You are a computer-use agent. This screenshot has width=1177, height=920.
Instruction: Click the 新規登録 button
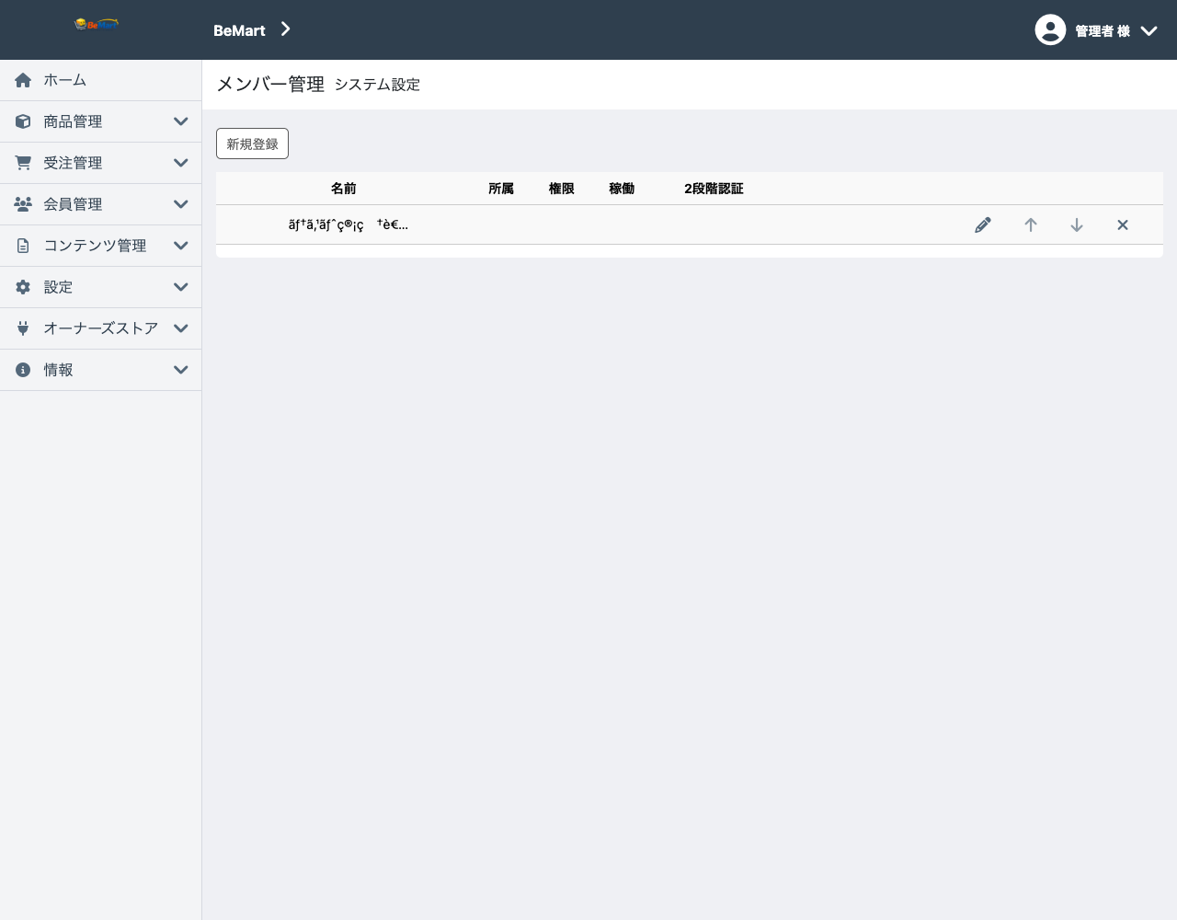pos(252,144)
